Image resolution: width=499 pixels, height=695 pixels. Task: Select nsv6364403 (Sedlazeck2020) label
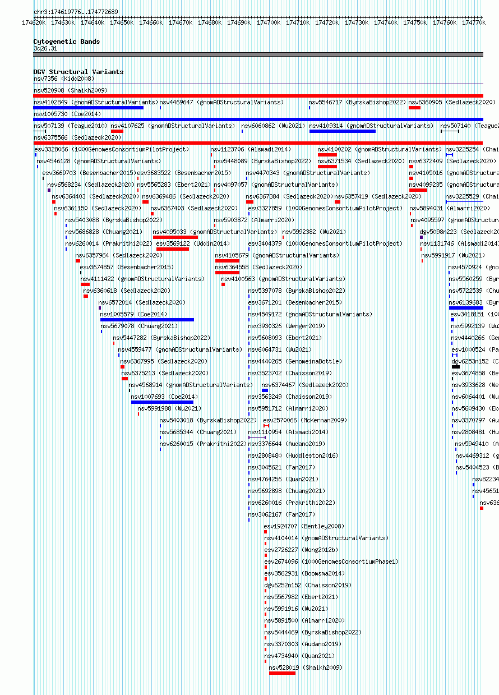click(96, 196)
